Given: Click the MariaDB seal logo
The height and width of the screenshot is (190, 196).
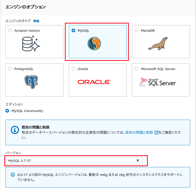Looking at the screenshot, I should click(x=158, y=44).
